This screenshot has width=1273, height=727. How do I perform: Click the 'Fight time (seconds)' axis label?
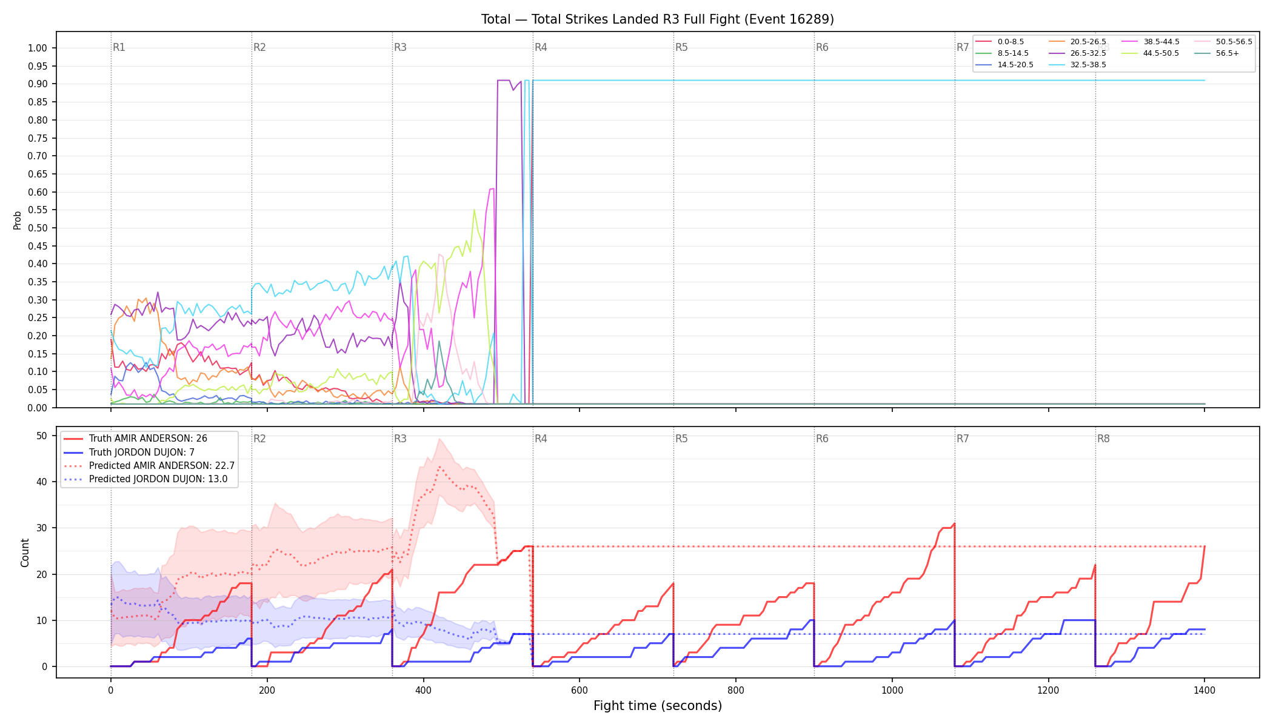point(658,706)
